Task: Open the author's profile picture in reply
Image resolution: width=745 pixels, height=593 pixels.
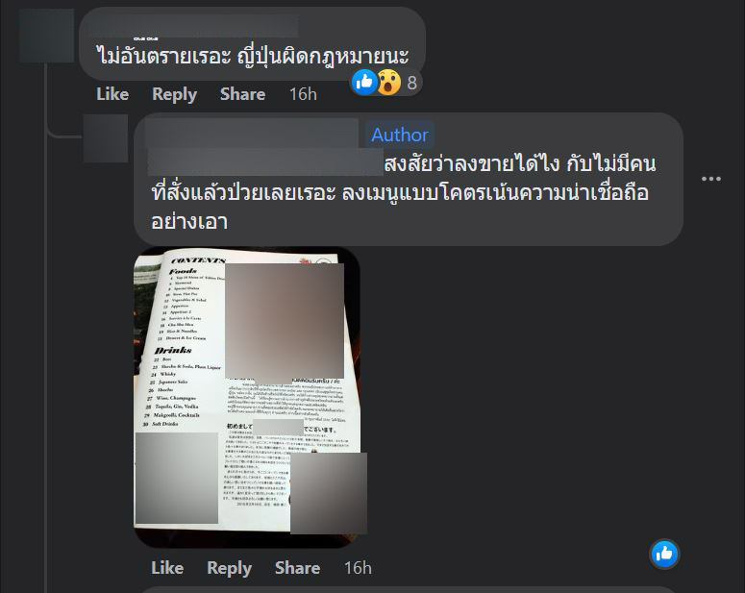Action: (106, 138)
